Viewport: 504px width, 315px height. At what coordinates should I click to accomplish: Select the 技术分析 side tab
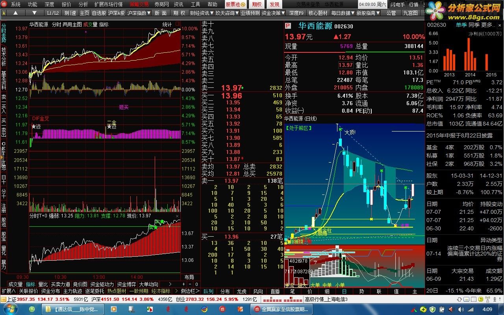click(4, 57)
